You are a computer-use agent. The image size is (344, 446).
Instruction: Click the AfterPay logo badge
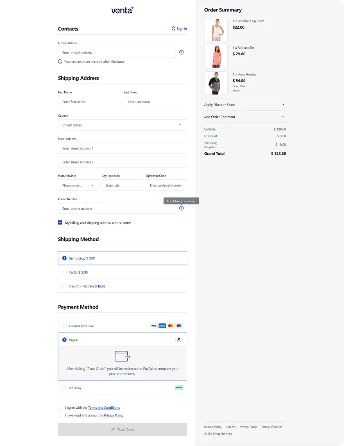[x=179, y=387]
